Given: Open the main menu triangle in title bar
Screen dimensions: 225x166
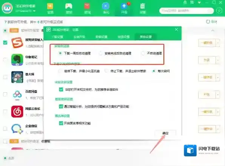Looking at the screenshot, I should click(x=199, y=2).
